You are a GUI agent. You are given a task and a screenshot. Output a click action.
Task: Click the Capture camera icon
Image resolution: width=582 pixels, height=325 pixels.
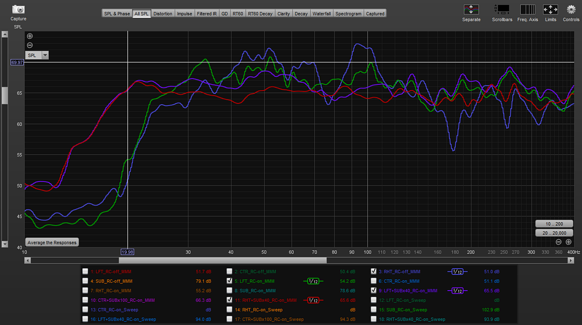(18, 9)
